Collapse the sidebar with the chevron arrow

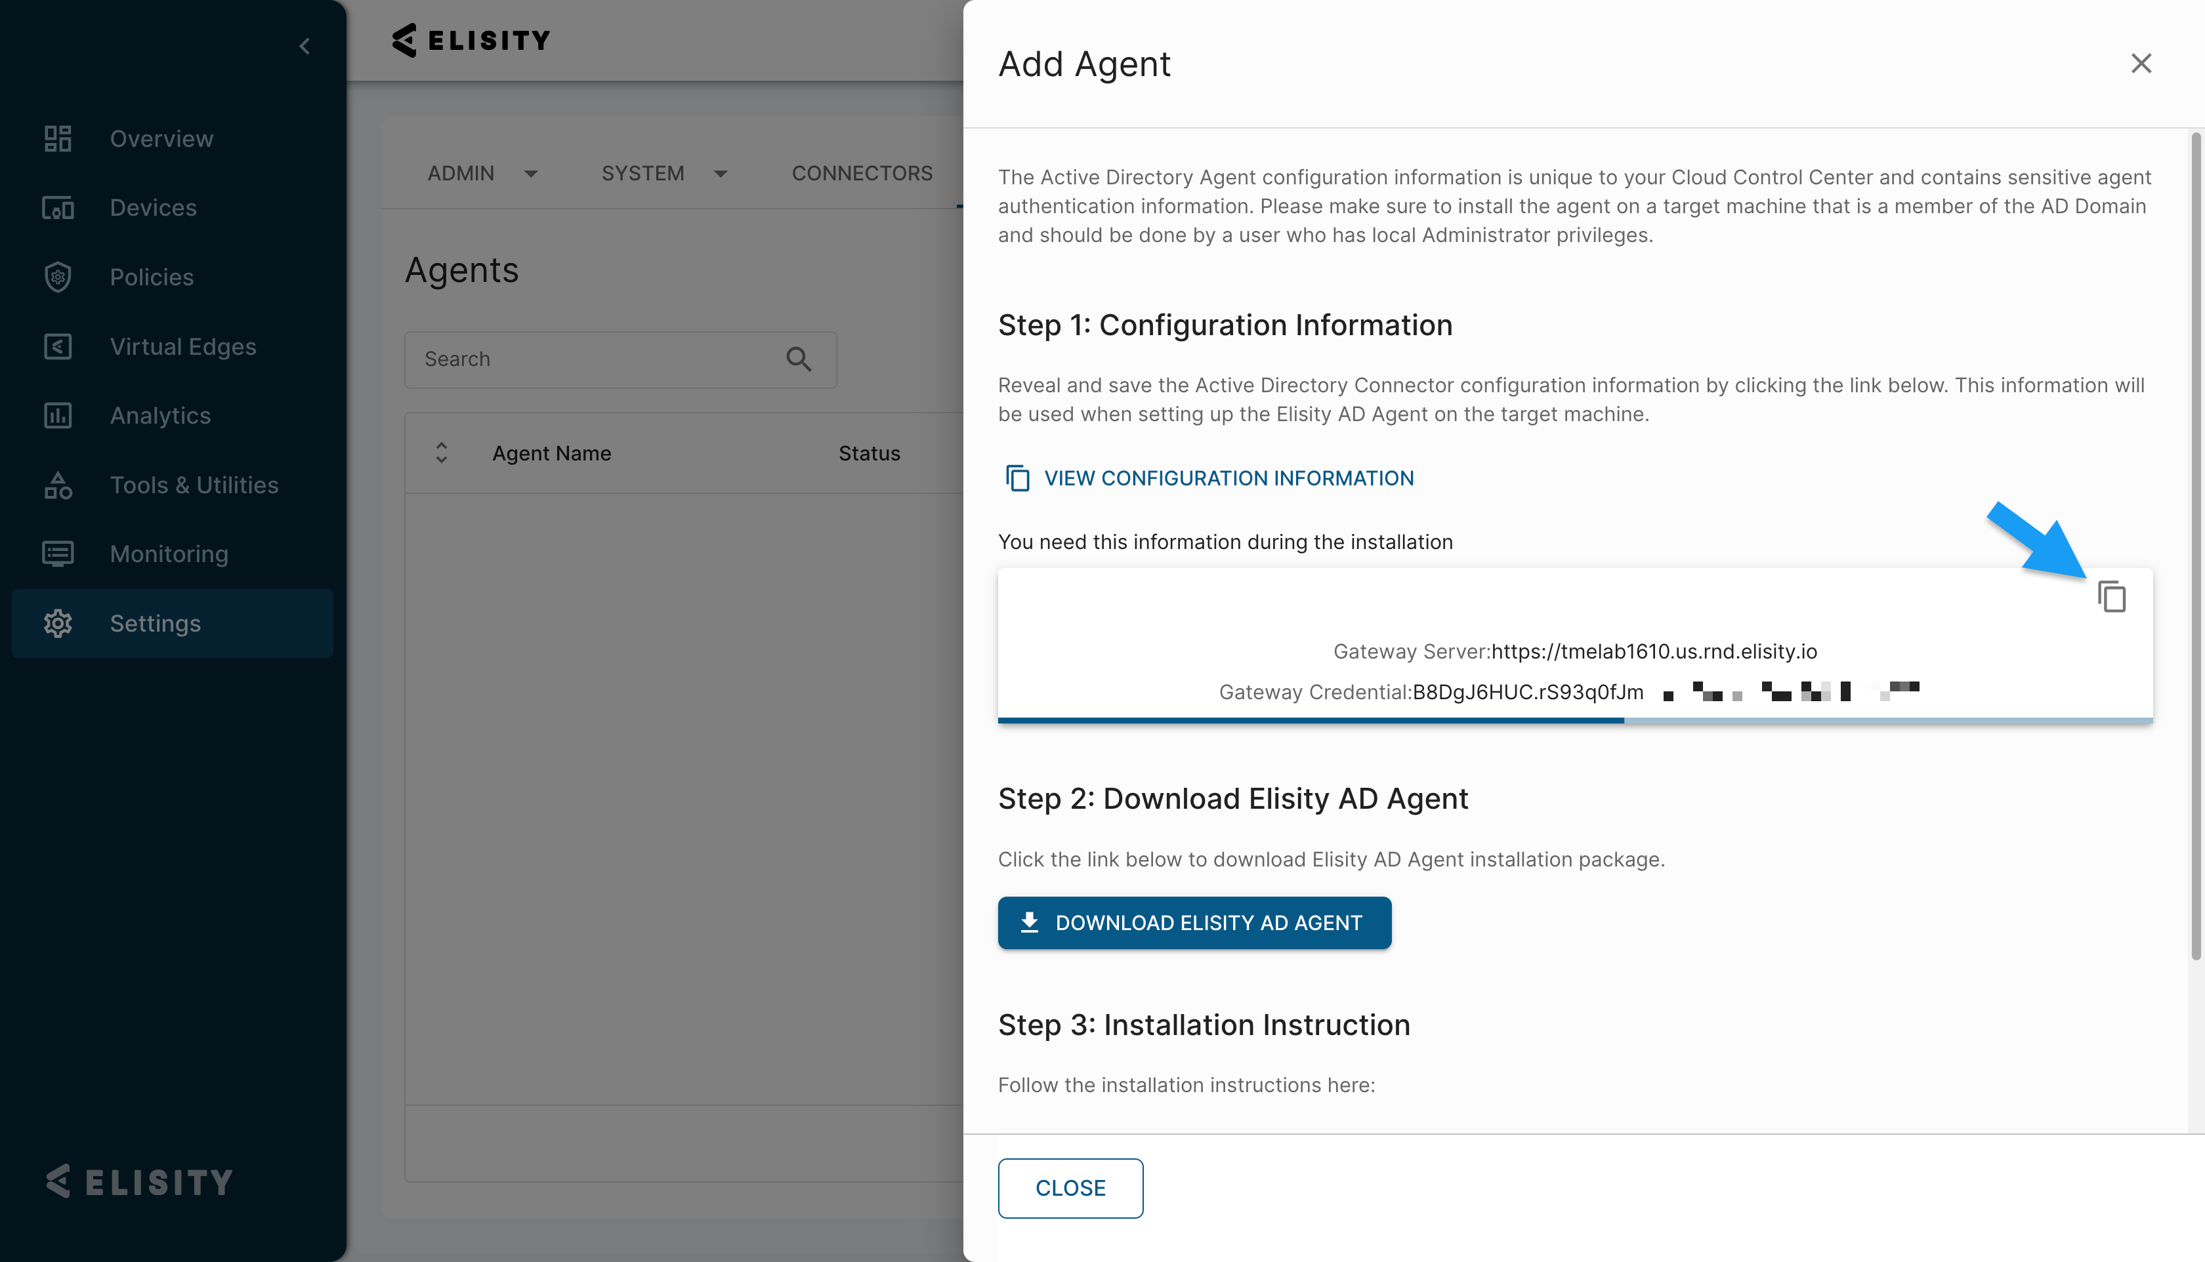coord(304,46)
